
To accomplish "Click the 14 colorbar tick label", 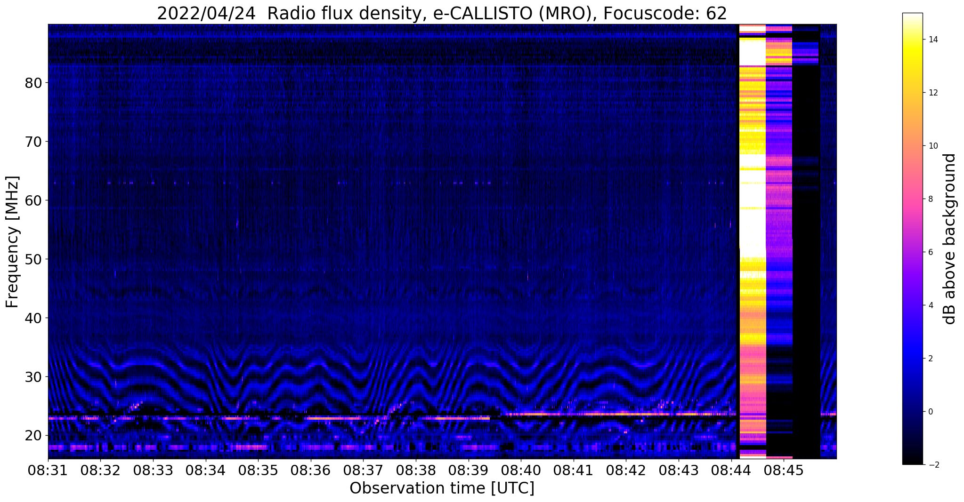I will [x=932, y=40].
